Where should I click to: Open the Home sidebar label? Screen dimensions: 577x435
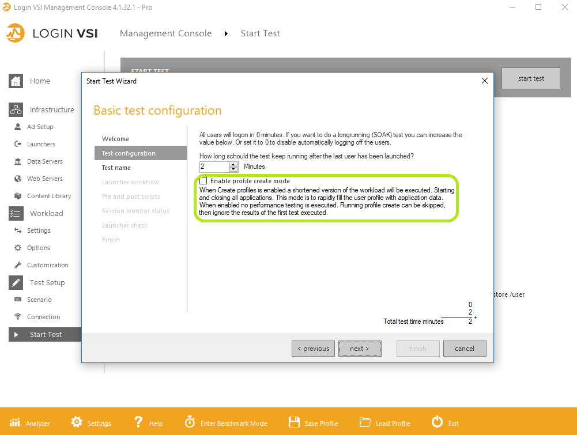tap(40, 81)
